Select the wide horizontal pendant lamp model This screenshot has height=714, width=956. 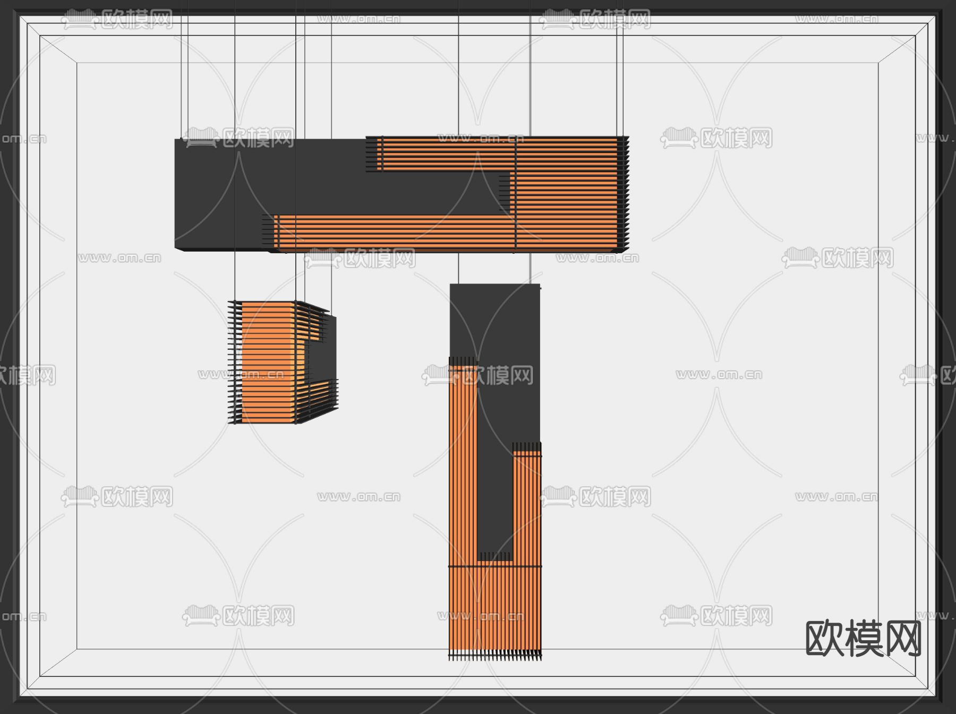tap(402, 194)
